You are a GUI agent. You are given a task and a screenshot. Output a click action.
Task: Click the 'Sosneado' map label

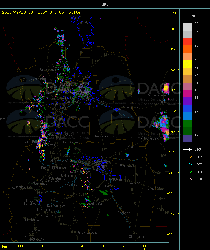40,183
